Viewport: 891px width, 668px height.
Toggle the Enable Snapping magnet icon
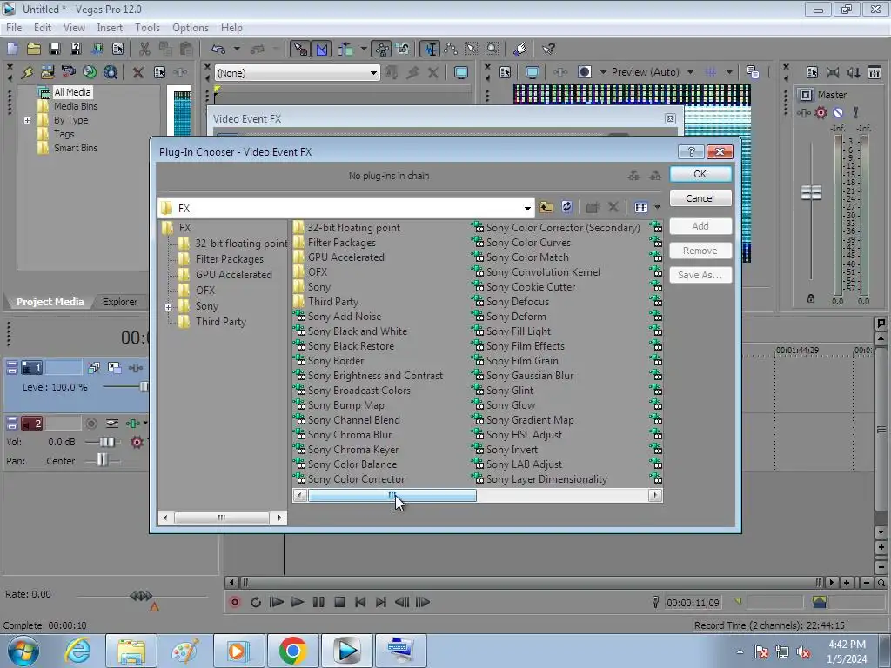pyautogui.click(x=299, y=49)
